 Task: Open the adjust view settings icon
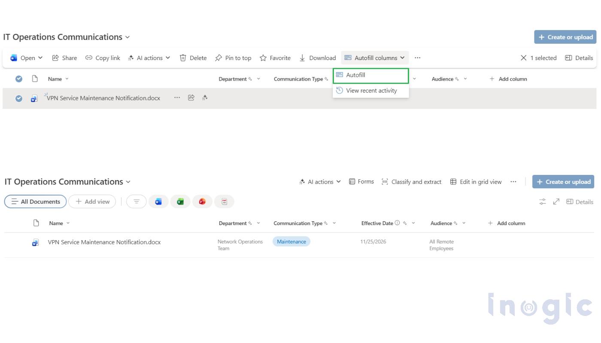[x=542, y=202]
